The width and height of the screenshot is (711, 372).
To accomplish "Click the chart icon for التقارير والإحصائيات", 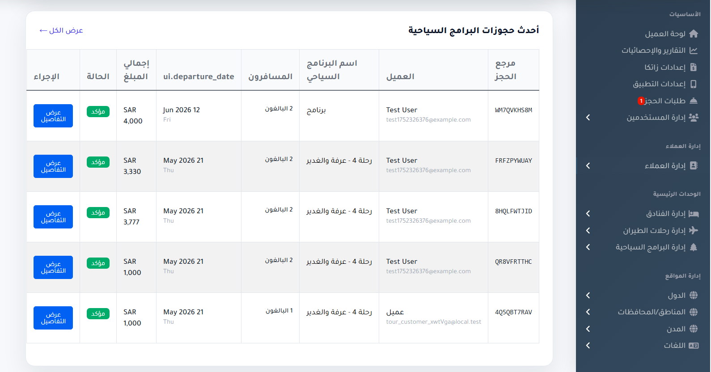I will pos(694,51).
